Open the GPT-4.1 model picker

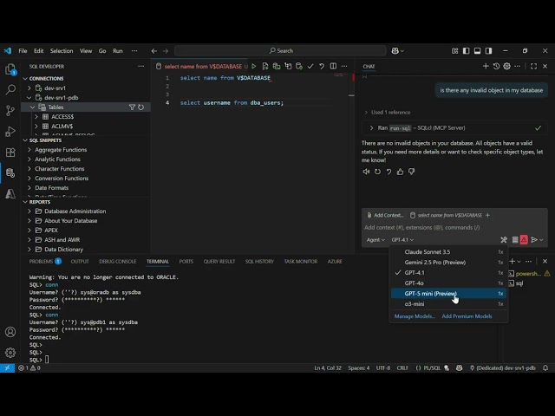[402, 240]
